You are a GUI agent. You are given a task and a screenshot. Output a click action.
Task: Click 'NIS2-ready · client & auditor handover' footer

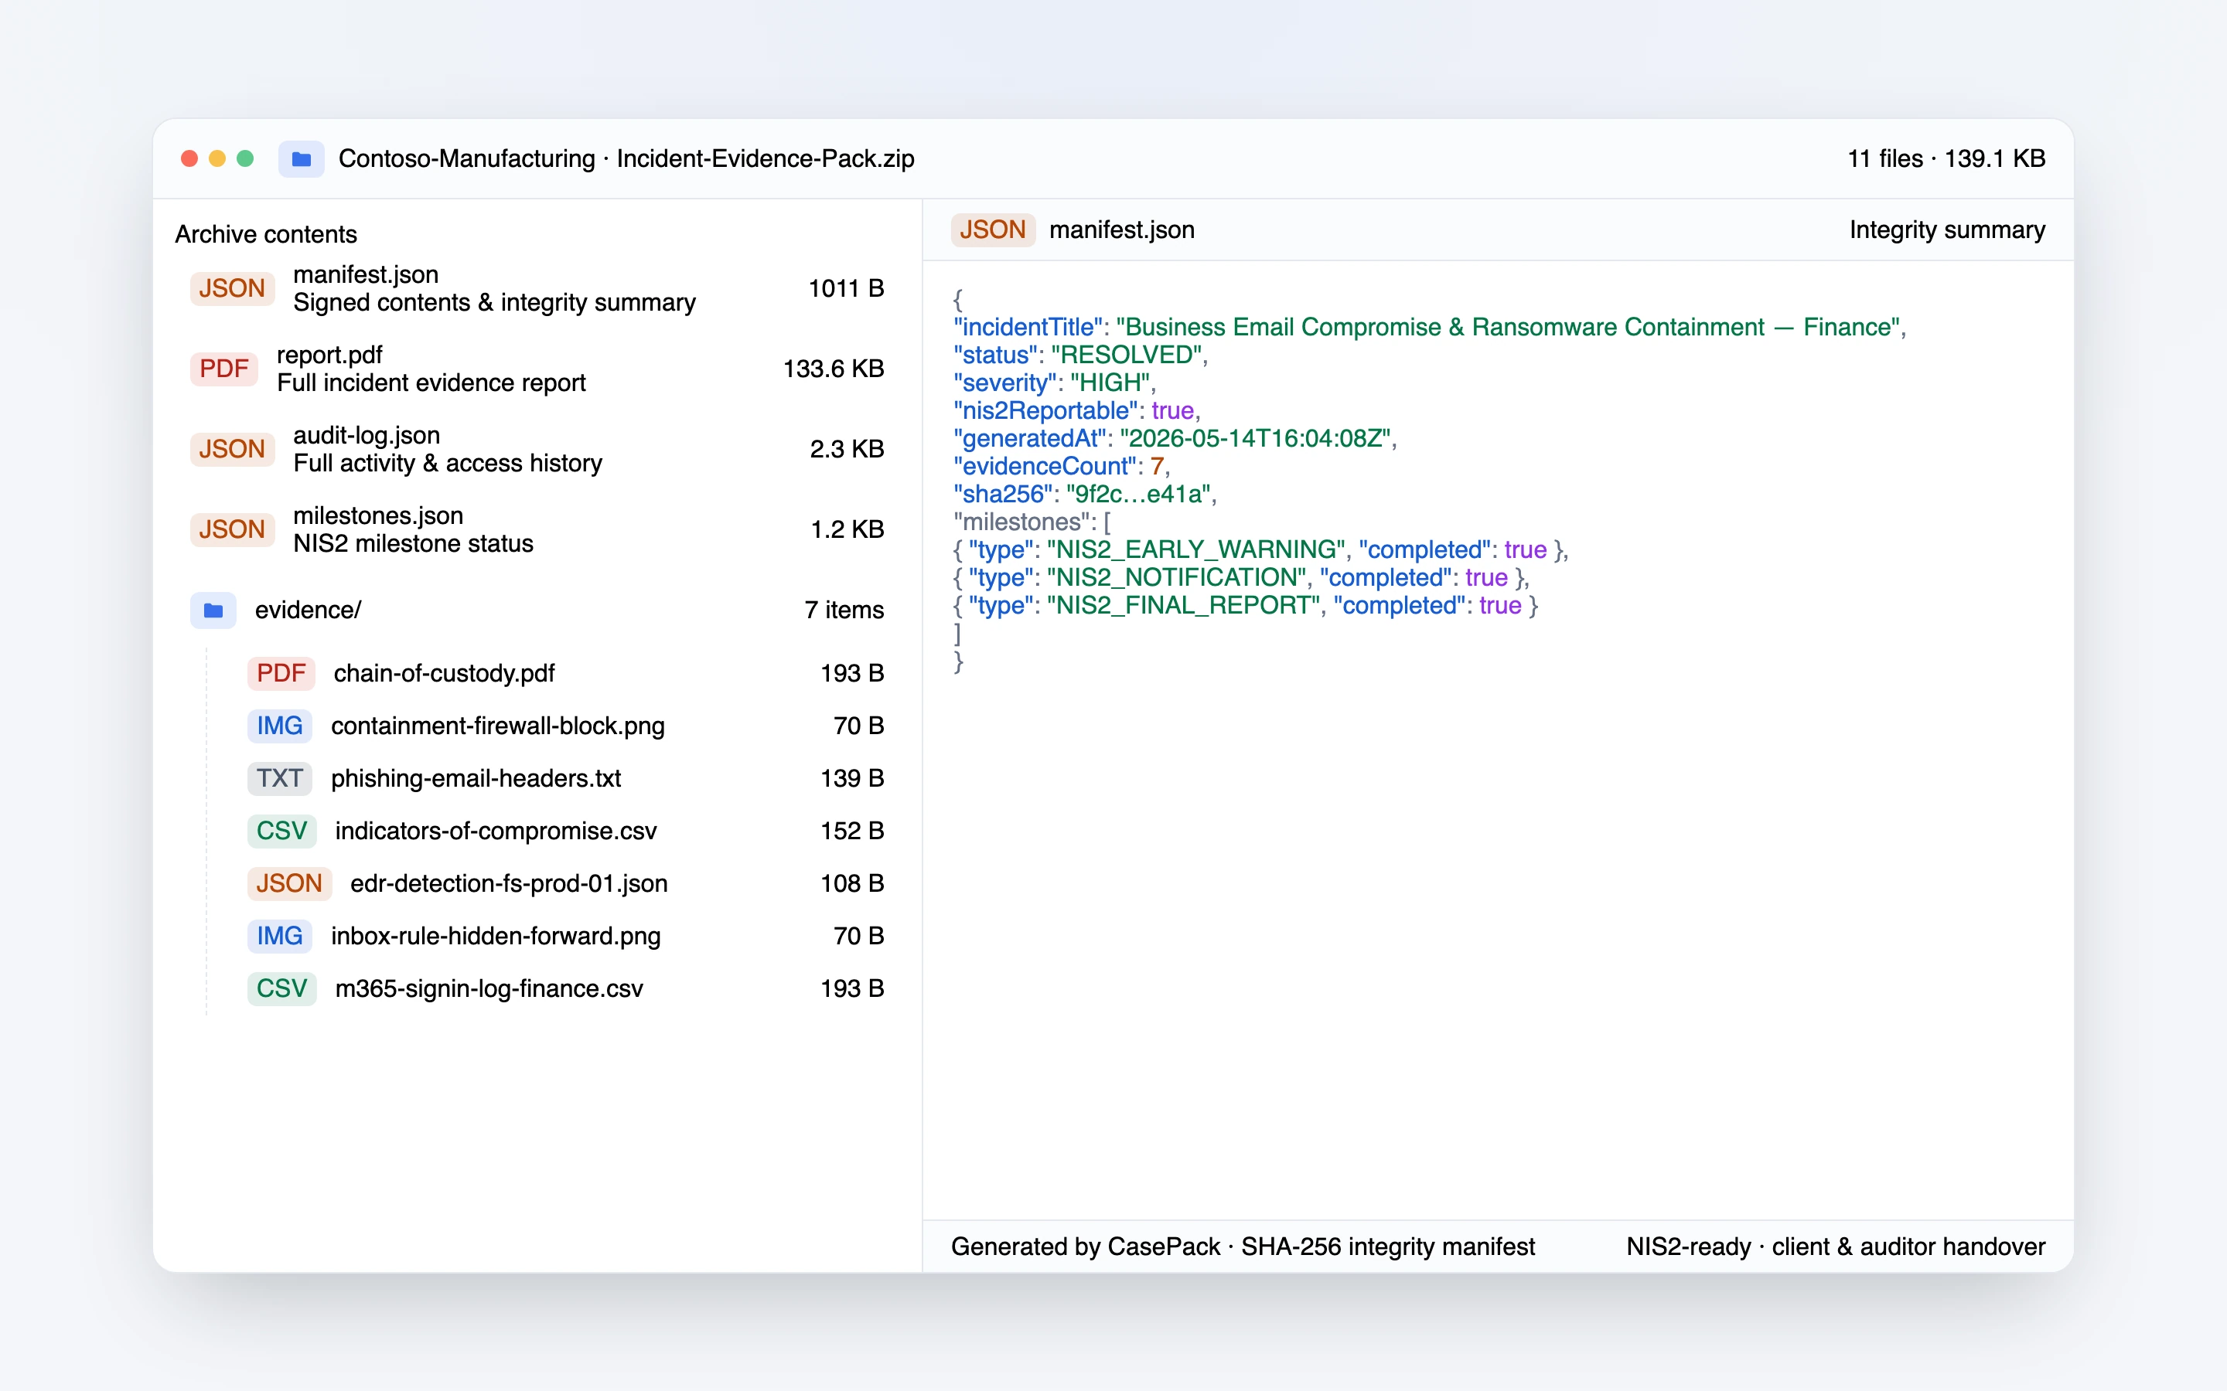(1836, 1246)
